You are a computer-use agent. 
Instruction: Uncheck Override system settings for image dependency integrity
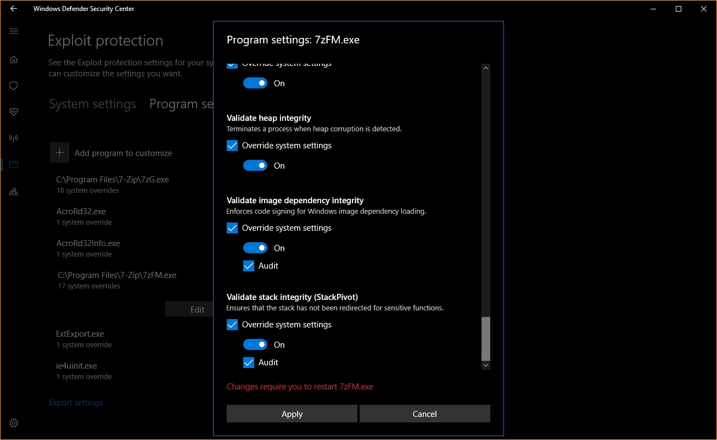coord(232,228)
